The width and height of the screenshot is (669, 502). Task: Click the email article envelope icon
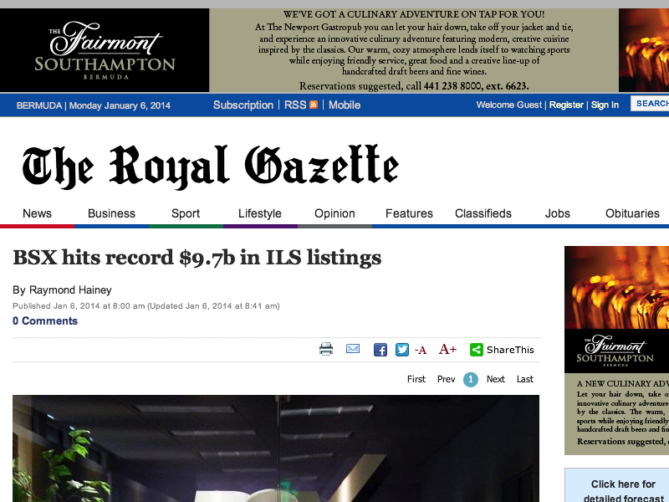(x=353, y=349)
